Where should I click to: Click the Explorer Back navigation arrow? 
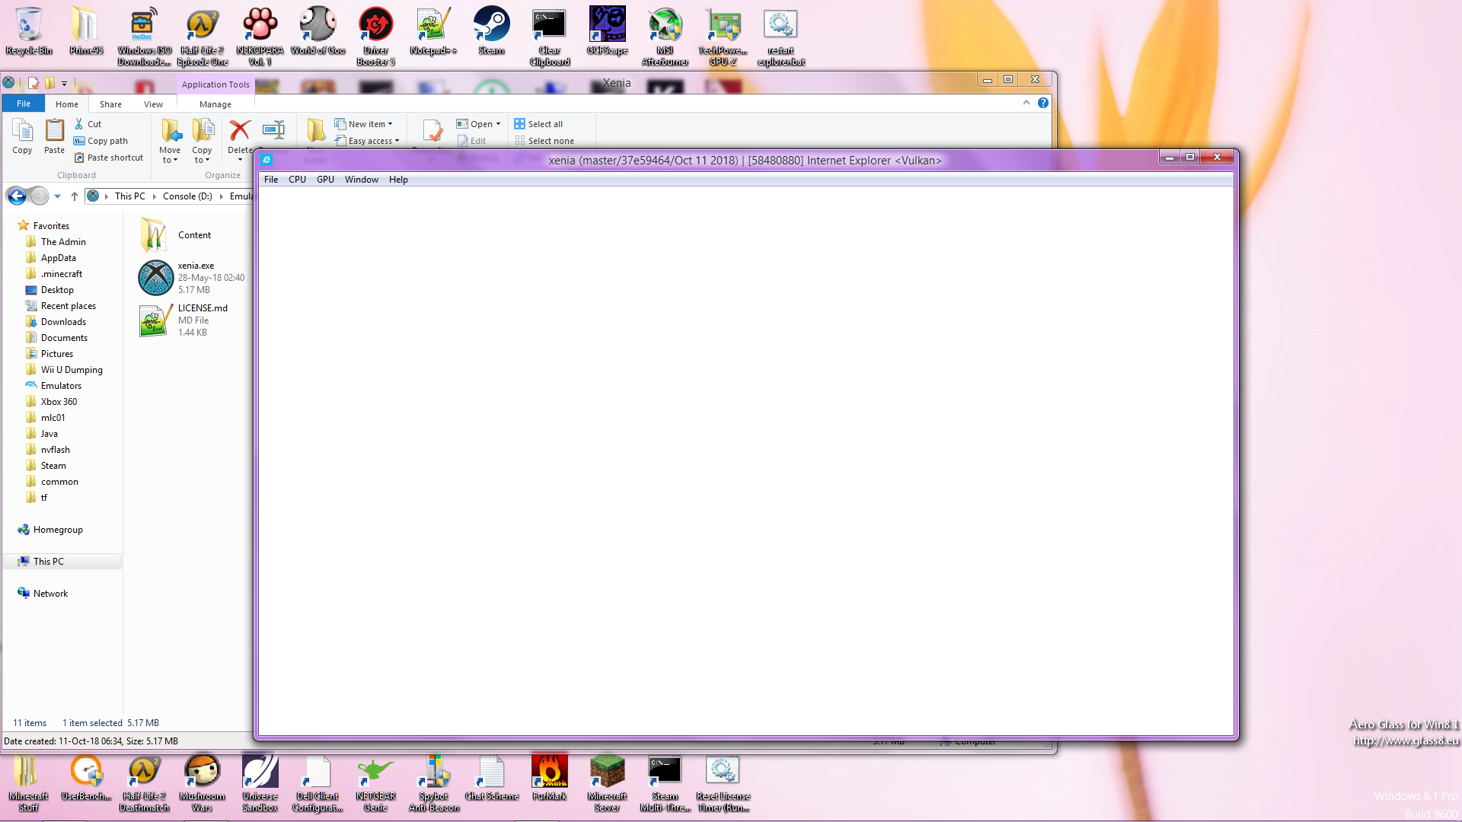[17, 196]
